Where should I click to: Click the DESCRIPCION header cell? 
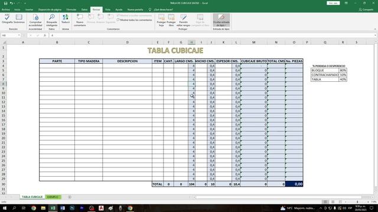[128, 61]
